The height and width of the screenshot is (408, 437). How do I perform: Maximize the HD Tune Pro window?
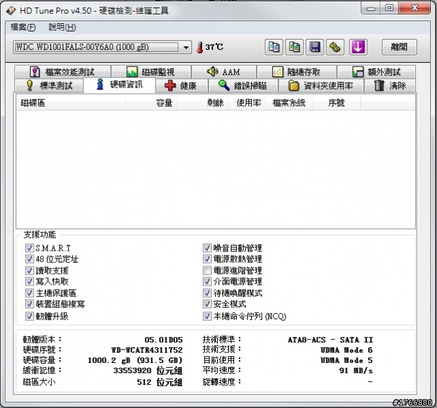[389, 8]
